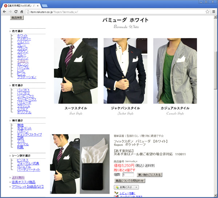Open the ホワイト color link

point(23,36)
